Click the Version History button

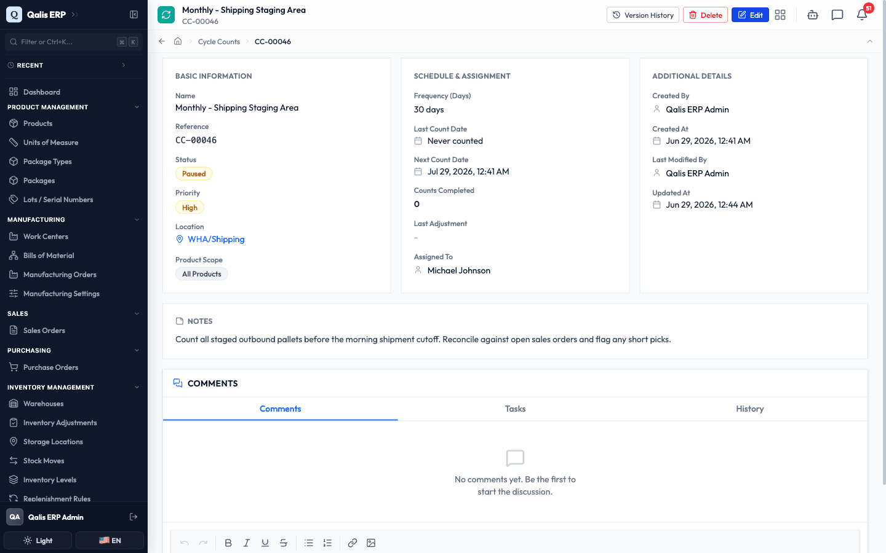click(643, 15)
